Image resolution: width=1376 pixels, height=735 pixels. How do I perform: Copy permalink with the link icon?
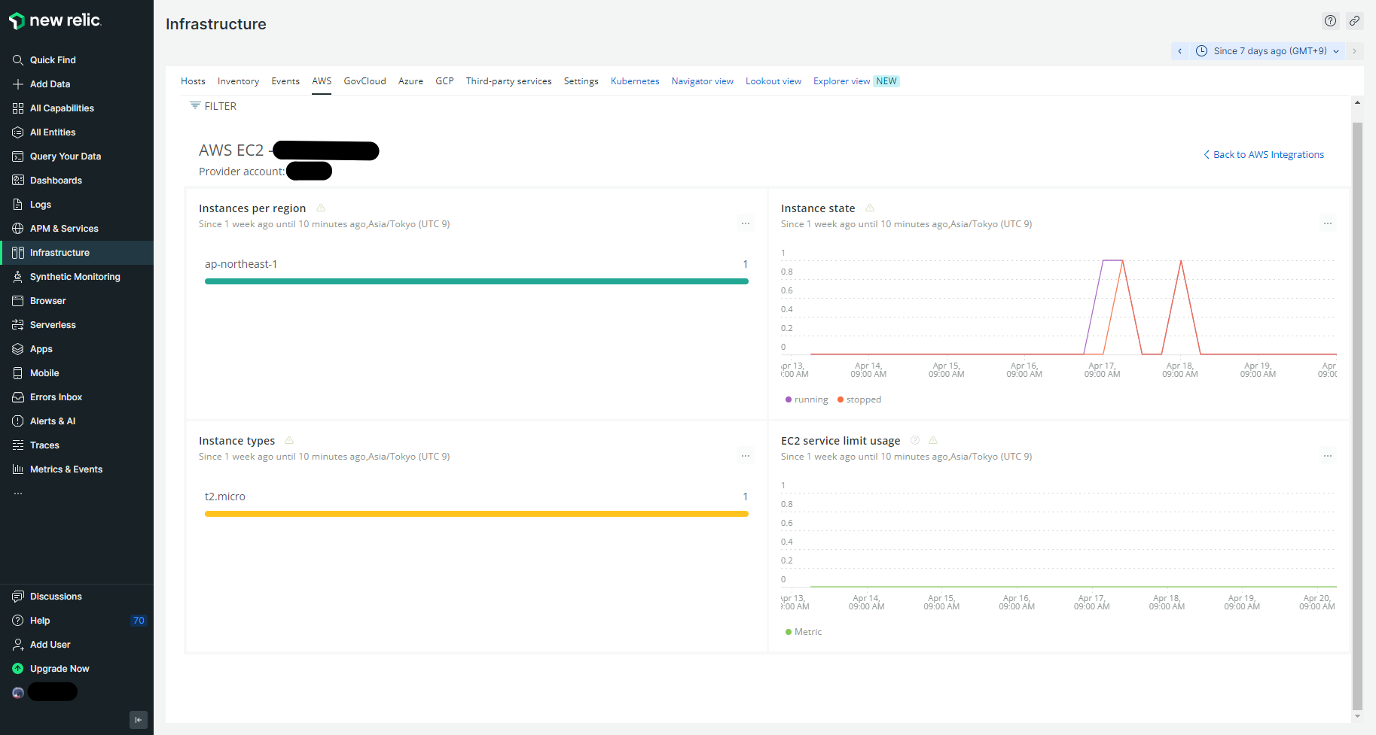pyautogui.click(x=1354, y=21)
